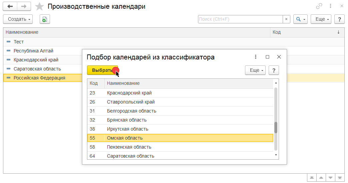Expand the magnifier search options dropdown
Image resolution: width=348 pixels, height=183 pixels.
[x=300, y=19]
